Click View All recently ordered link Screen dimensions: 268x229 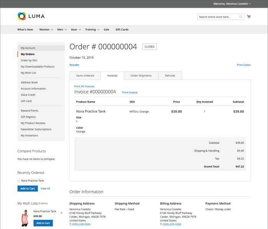pos(45,188)
